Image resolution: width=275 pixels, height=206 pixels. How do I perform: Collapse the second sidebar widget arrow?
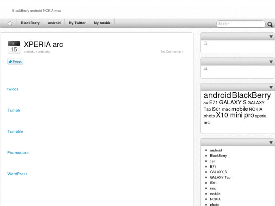tap(271, 62)
